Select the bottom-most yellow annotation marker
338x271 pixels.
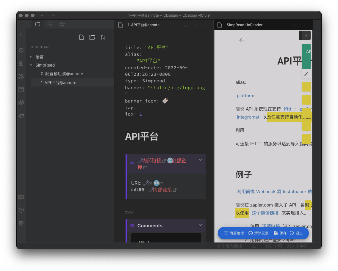pyautogui.click(x=306, y=139)
